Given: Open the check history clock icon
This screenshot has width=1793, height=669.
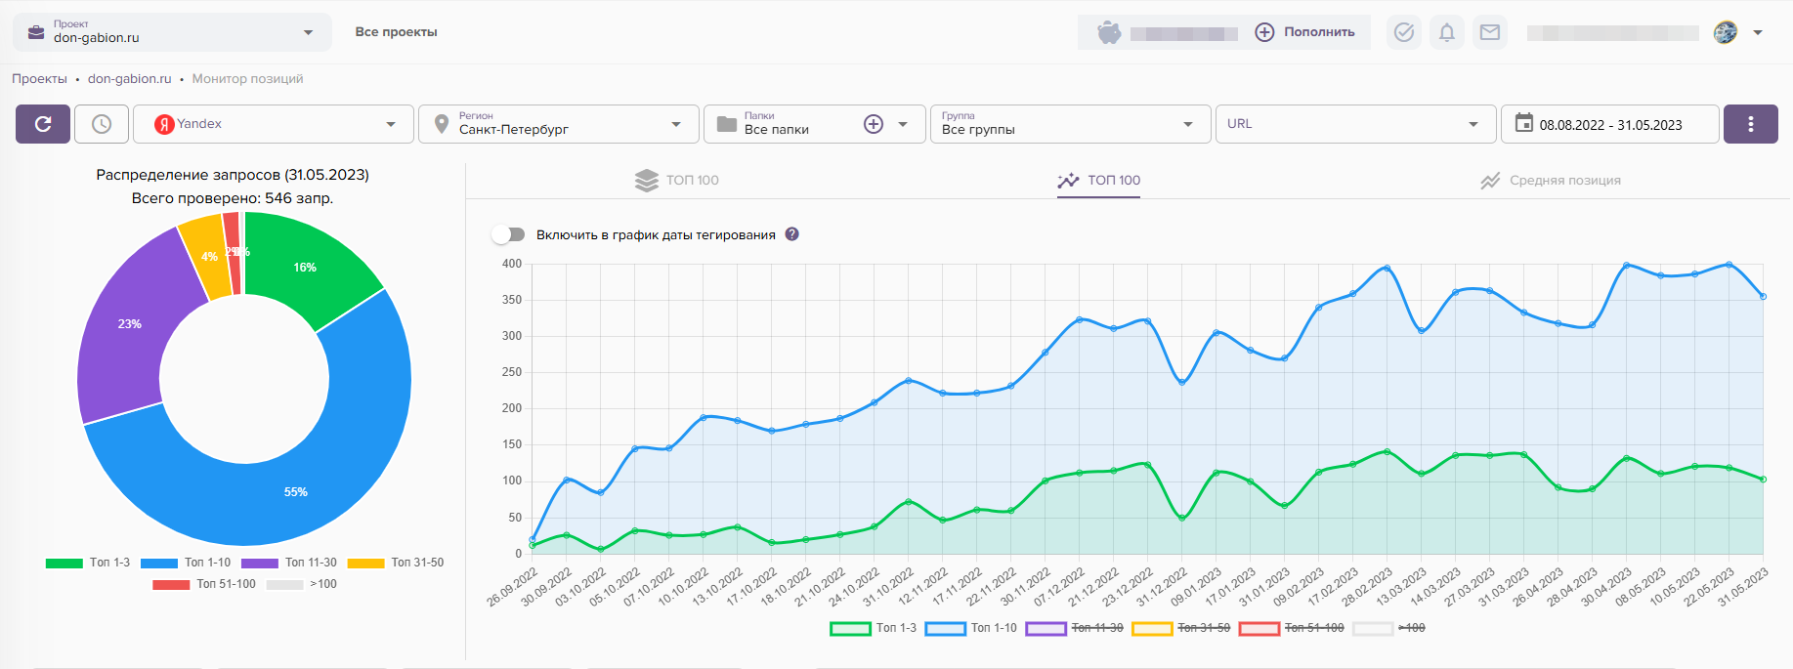Looking at the screenshot, I should coord(102,124).
